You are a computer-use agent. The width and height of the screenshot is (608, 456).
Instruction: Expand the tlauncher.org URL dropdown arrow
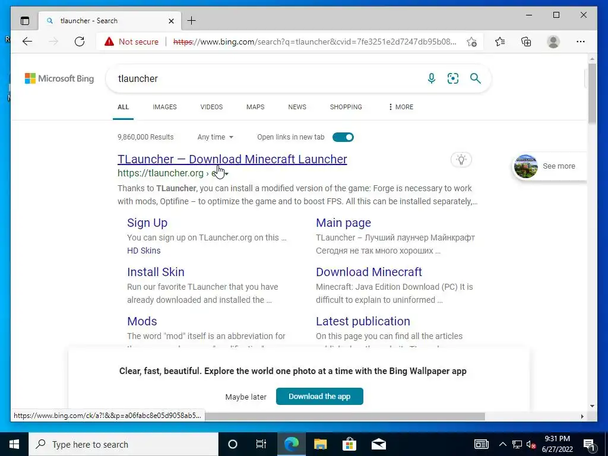tap(226, 173)
